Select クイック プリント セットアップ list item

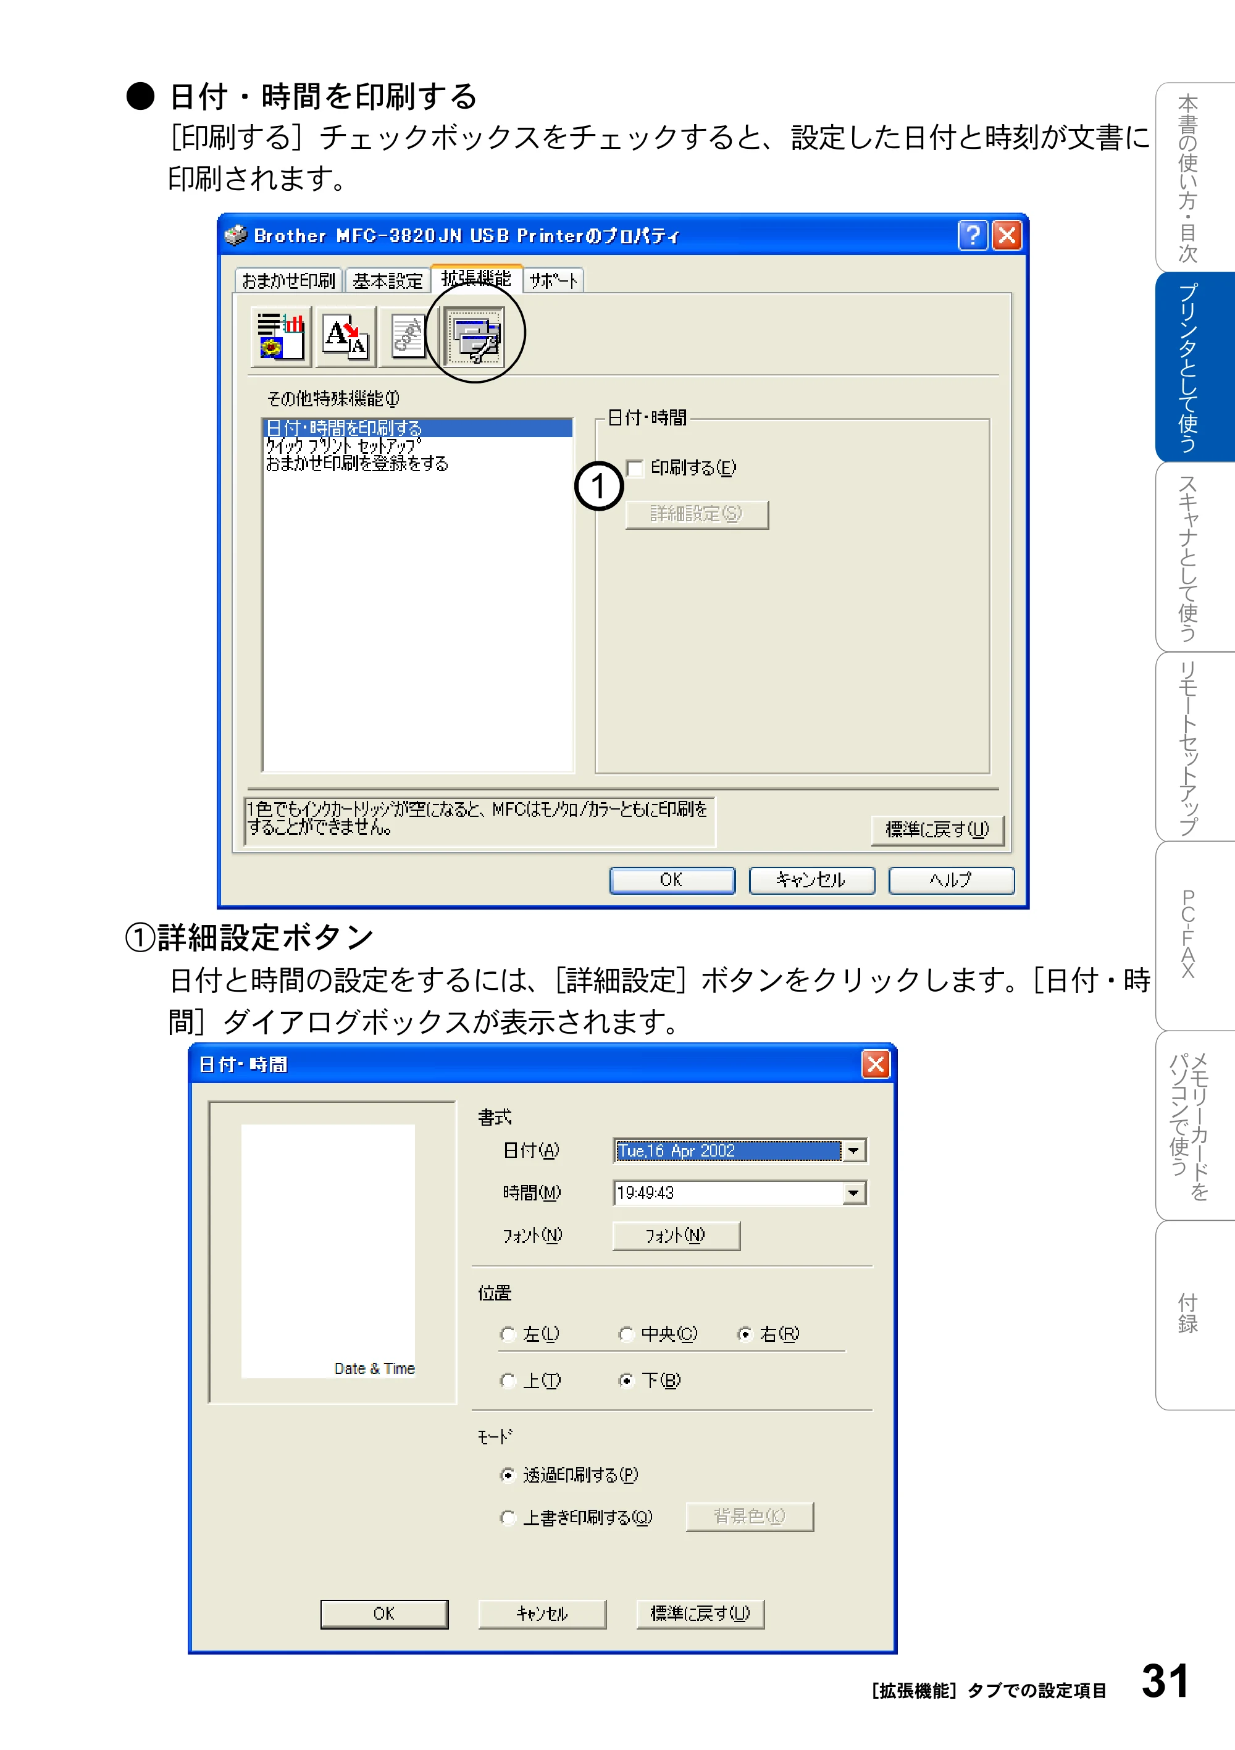[417, 446]
